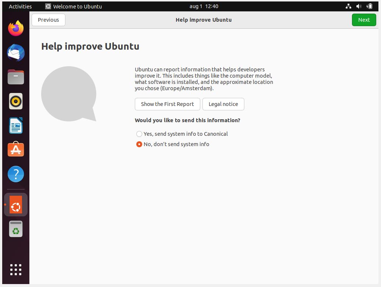Open Rhythmbox music player icon

16,101
